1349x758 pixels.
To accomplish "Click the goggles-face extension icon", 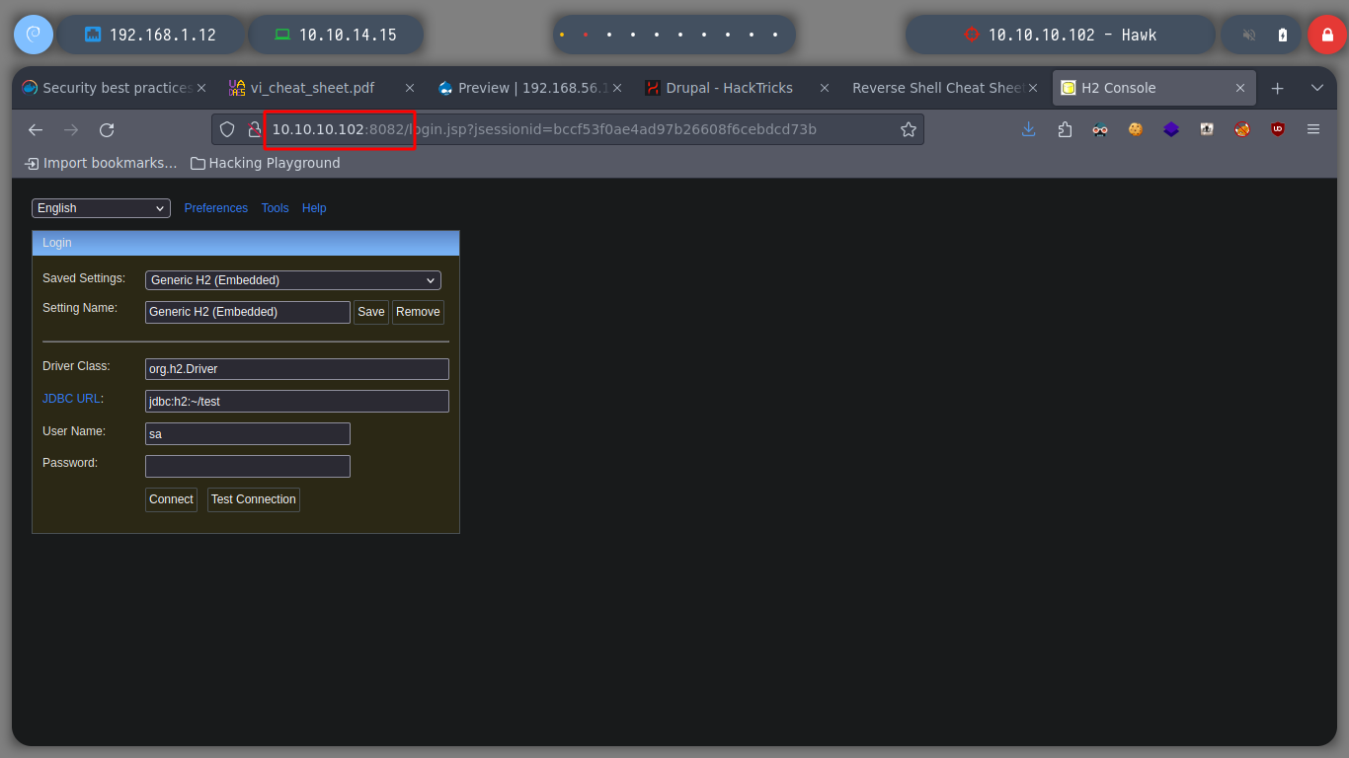I will coord(1100,129).
